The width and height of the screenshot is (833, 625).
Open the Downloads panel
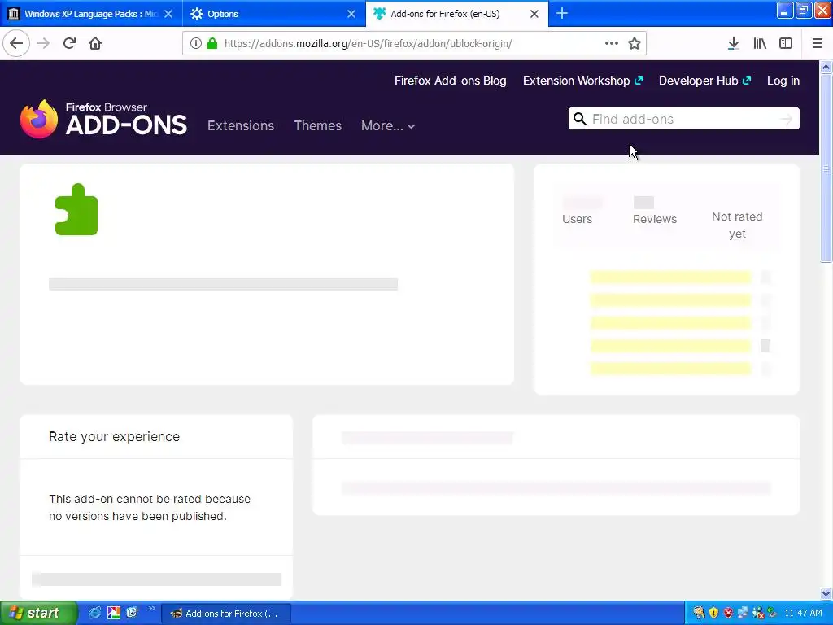[733, 44]
